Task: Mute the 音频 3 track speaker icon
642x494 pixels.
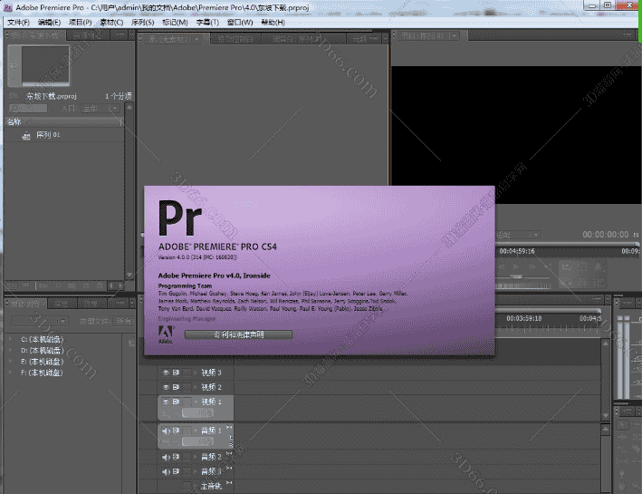Action: [165, 471]
